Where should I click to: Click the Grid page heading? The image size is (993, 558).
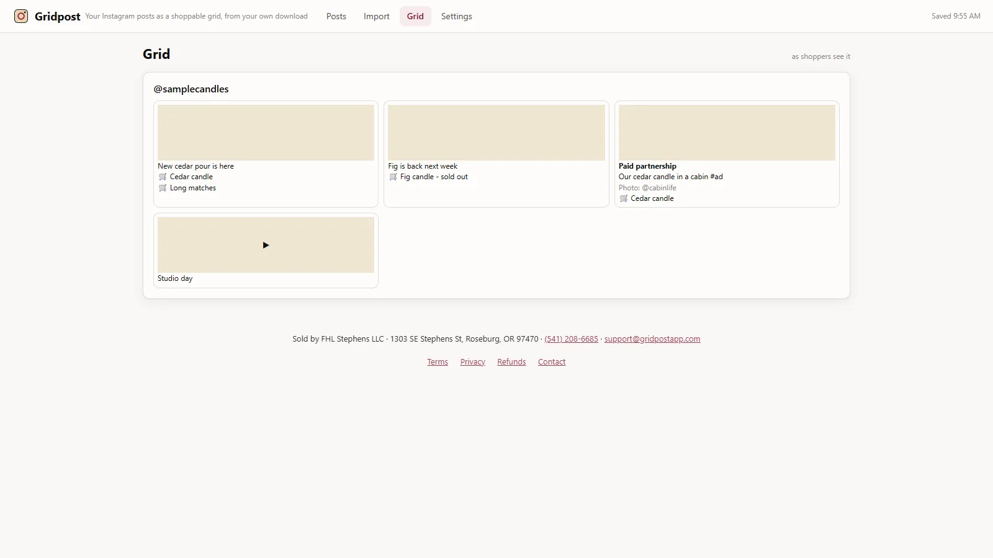(x=156, y=54)
